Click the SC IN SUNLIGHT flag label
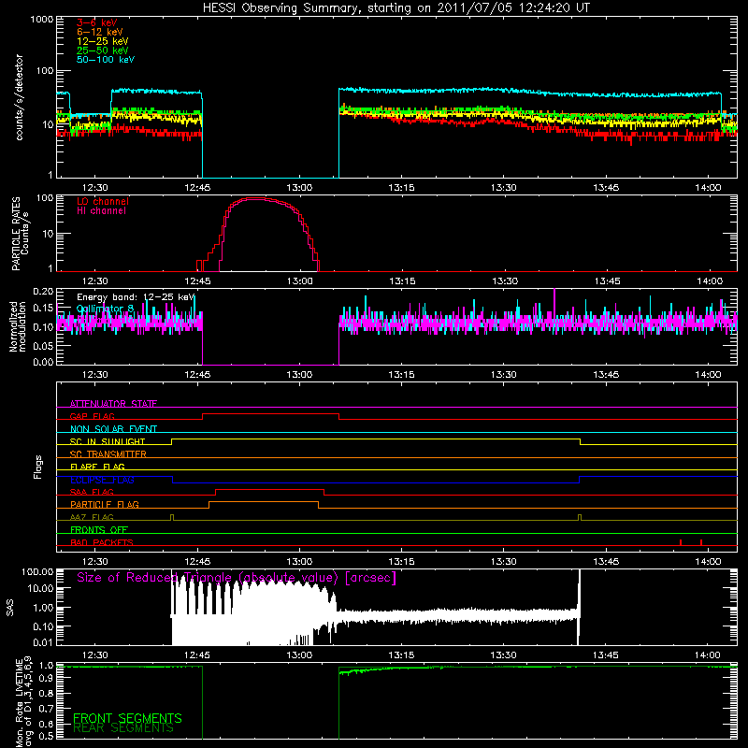This screenshot has height=748, width=748. [x=108, y=441]
